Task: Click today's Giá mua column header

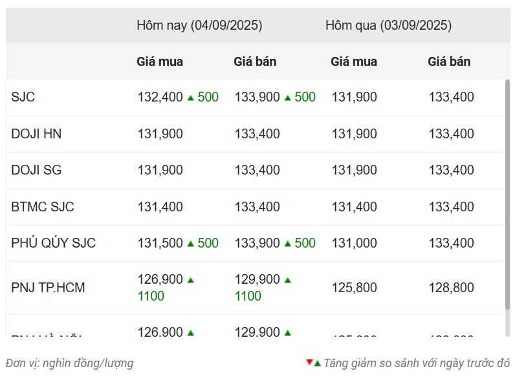Action: tap(160, 61)
